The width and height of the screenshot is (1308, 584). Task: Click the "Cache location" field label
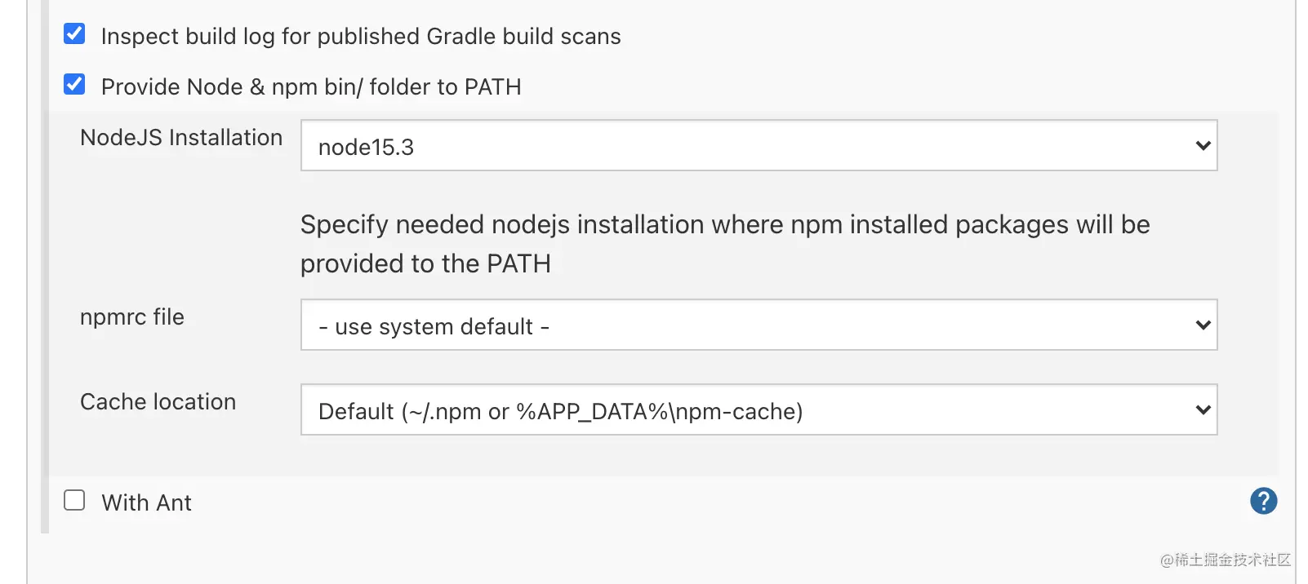158,402
